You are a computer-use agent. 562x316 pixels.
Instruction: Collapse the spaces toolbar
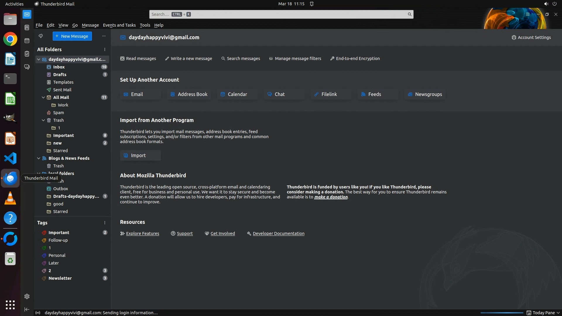[27, 309]
